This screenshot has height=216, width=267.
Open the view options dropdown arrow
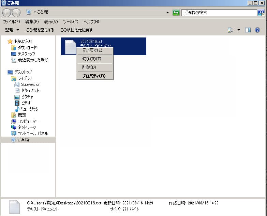tap(239, 30)
